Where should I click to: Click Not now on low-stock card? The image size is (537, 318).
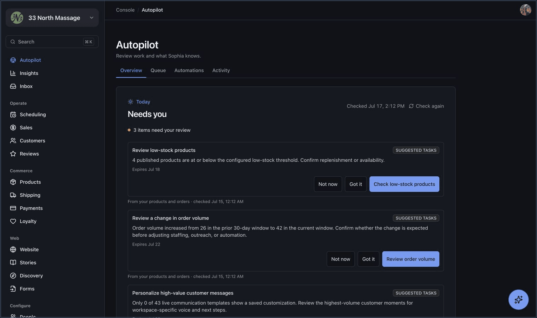tap(328, 184)
